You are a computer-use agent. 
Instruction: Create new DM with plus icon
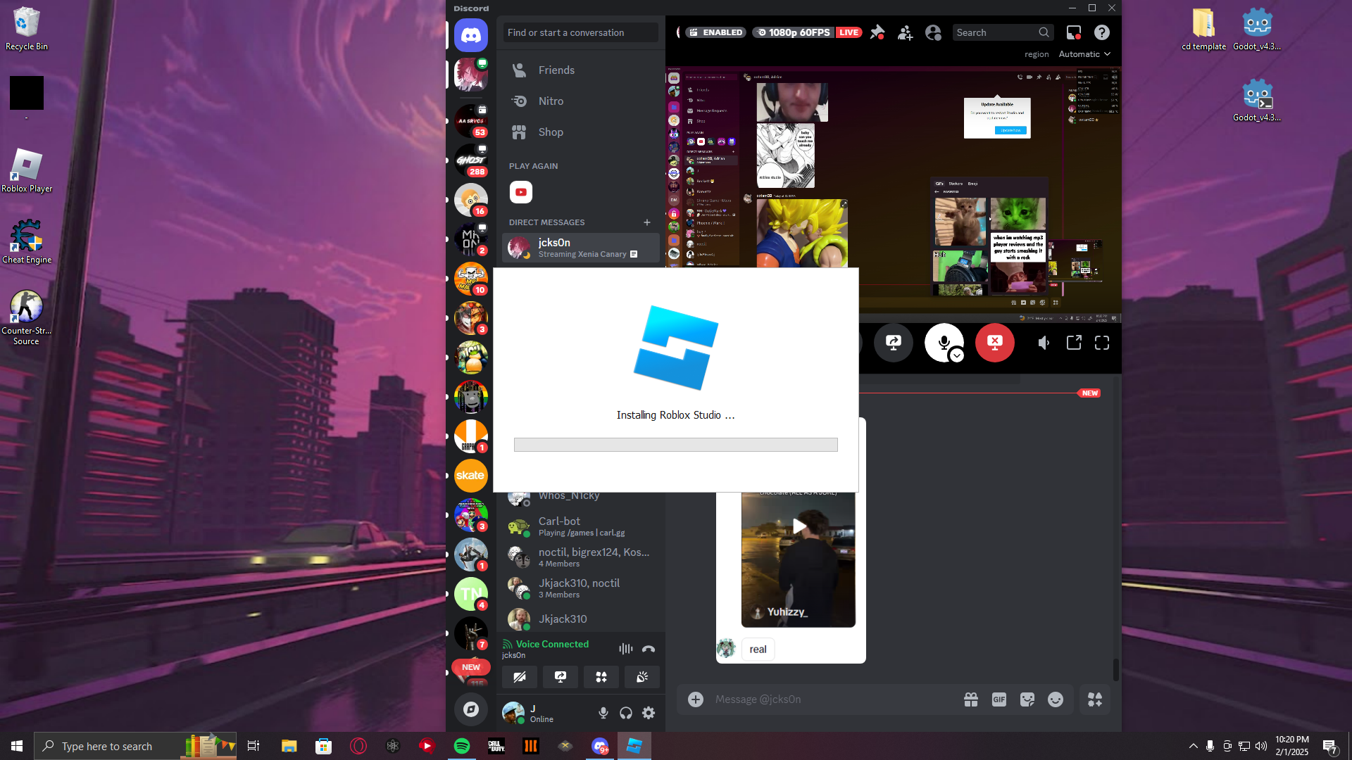click(647, 222)
